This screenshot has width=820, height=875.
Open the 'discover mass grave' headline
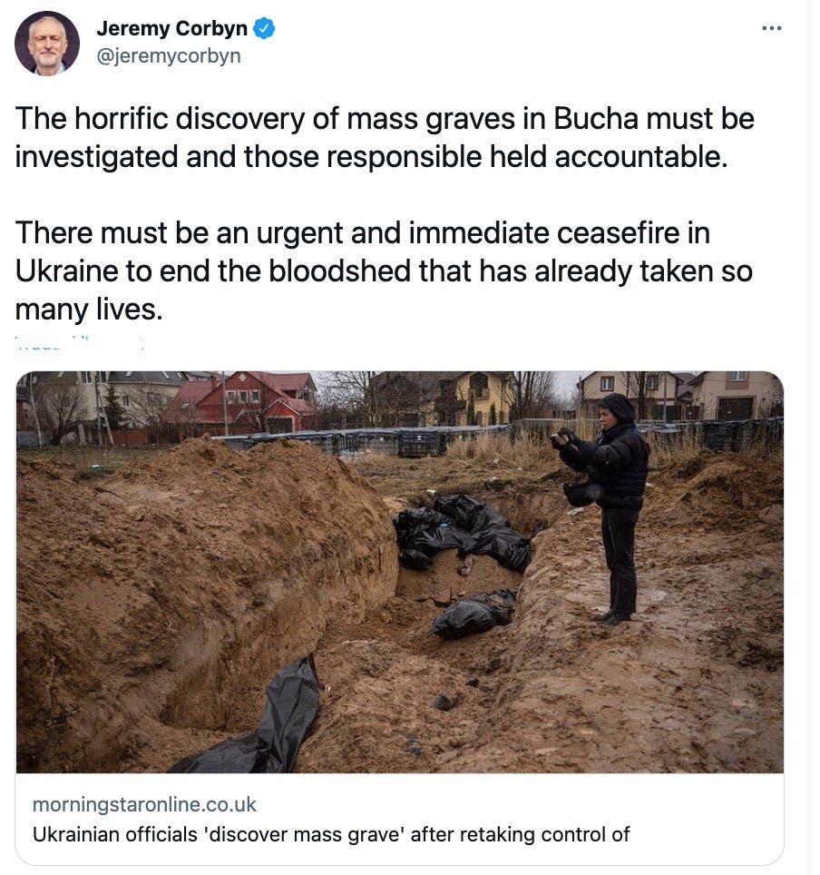[331, 834]
